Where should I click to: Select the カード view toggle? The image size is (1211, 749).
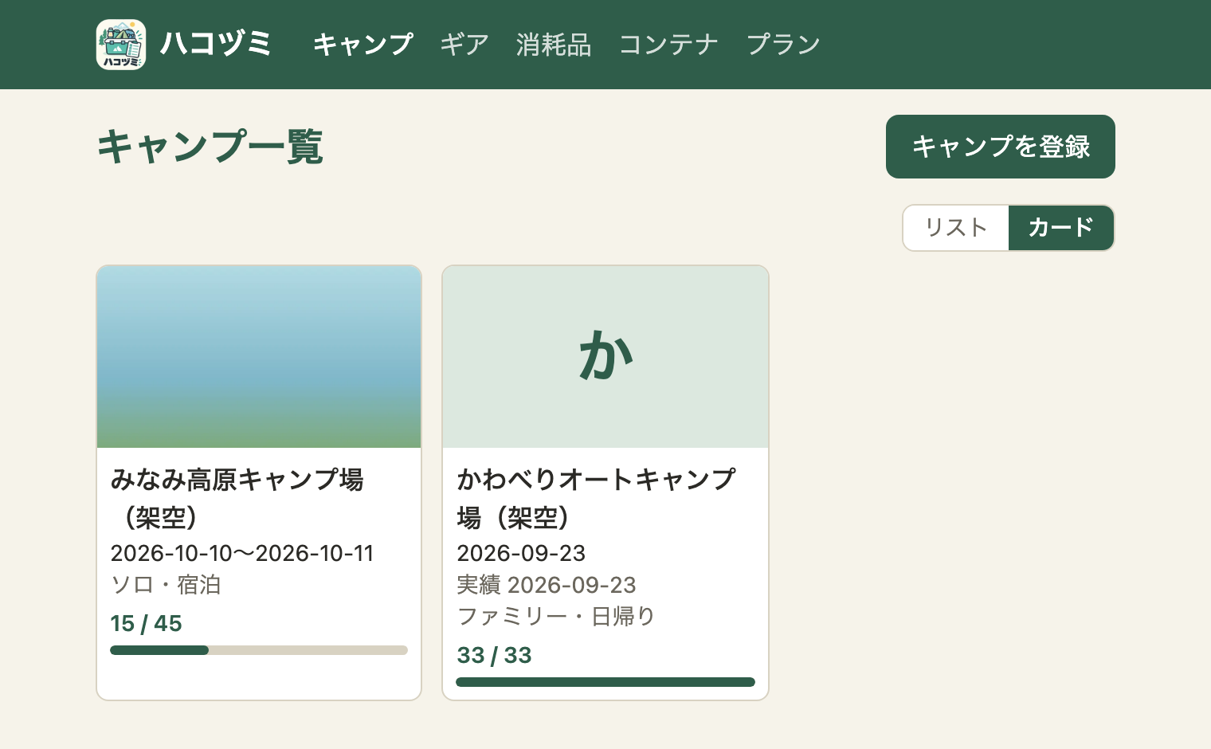click(1061, 228)
